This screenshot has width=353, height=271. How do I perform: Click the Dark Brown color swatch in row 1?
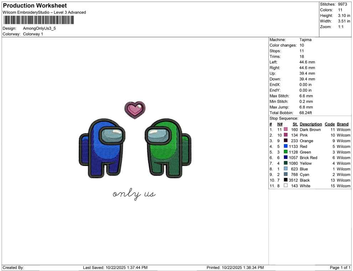pos(286,129)
